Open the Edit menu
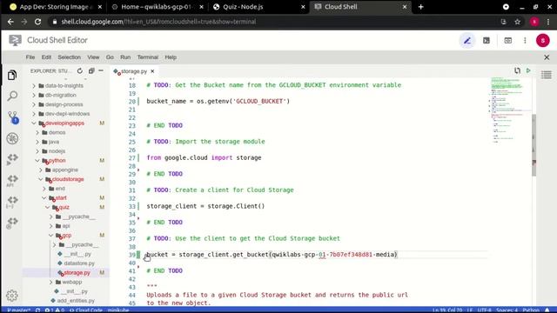This screenshot has width=557, height=313. (46, 57)
